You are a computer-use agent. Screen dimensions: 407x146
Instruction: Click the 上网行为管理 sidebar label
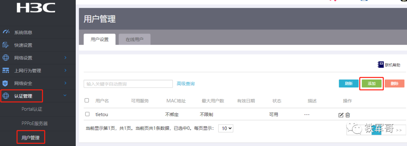click(28, 70)
